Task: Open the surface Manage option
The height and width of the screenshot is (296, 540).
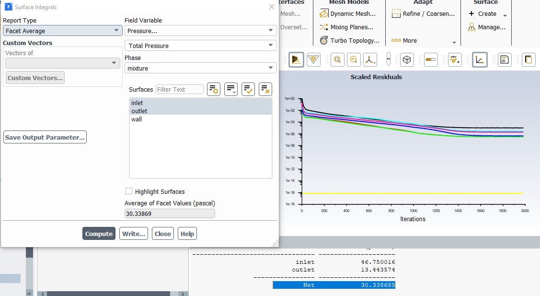Action: [487, 27]
